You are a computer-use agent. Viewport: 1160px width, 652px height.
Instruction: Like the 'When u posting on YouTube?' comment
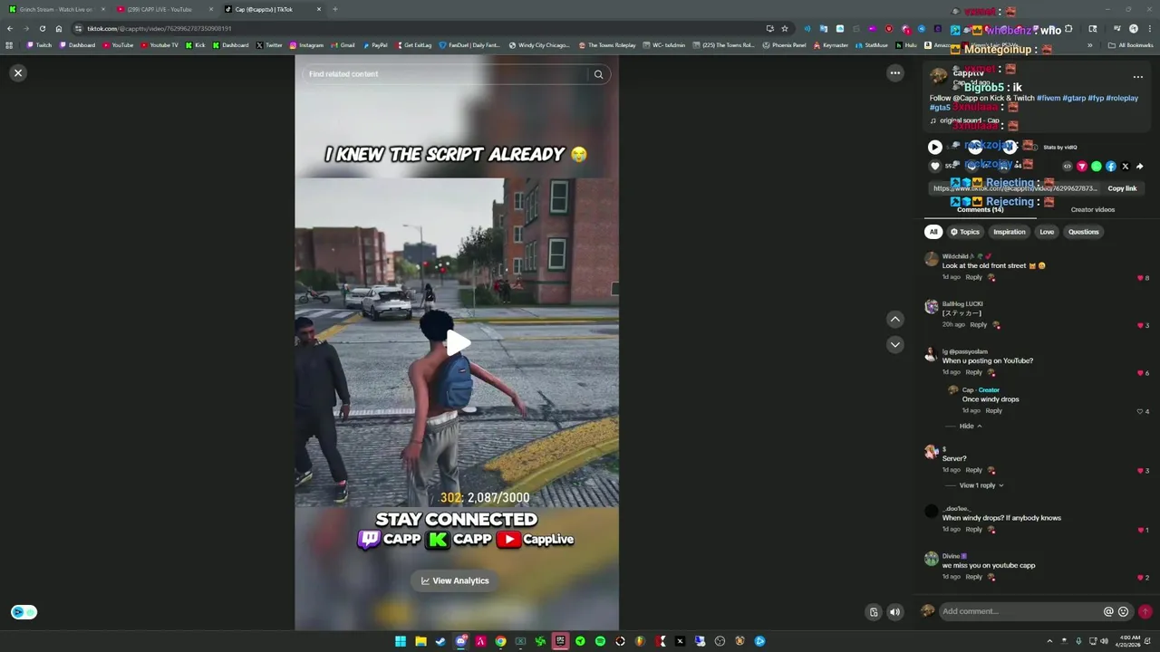pos(1140,373)
